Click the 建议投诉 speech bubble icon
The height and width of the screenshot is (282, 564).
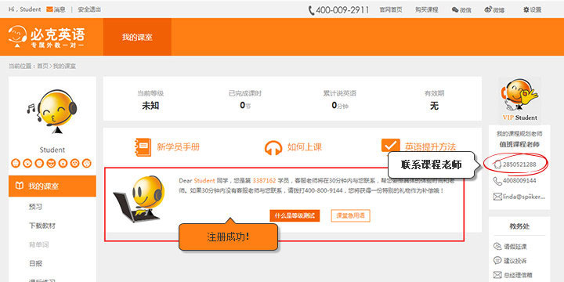497,260
